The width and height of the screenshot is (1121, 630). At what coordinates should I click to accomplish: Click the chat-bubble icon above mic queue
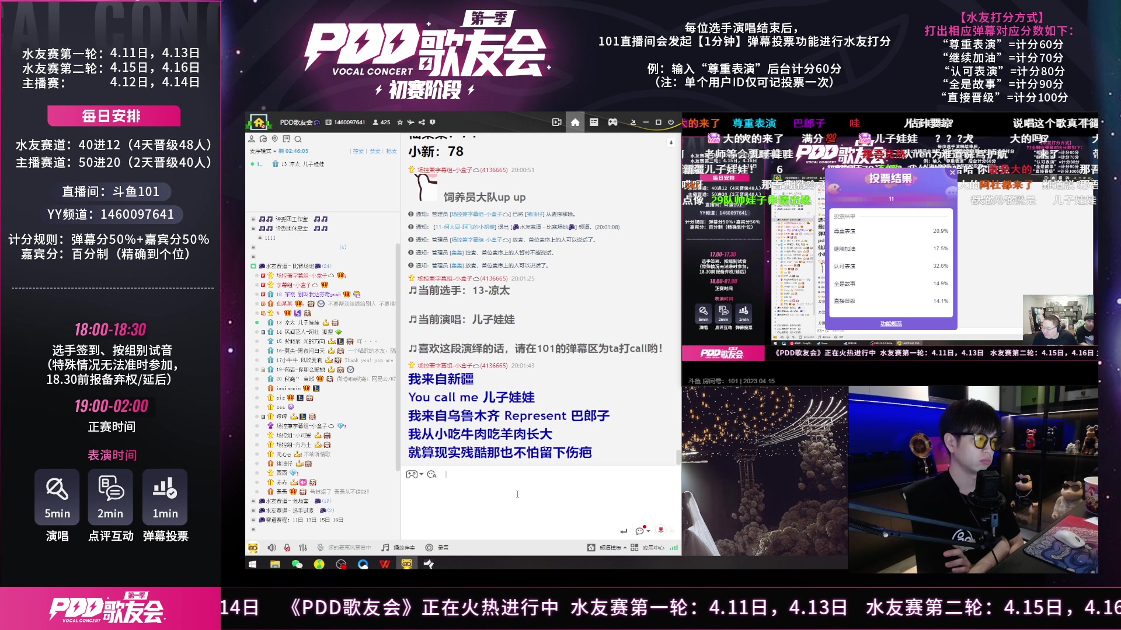tap(263, 139)
